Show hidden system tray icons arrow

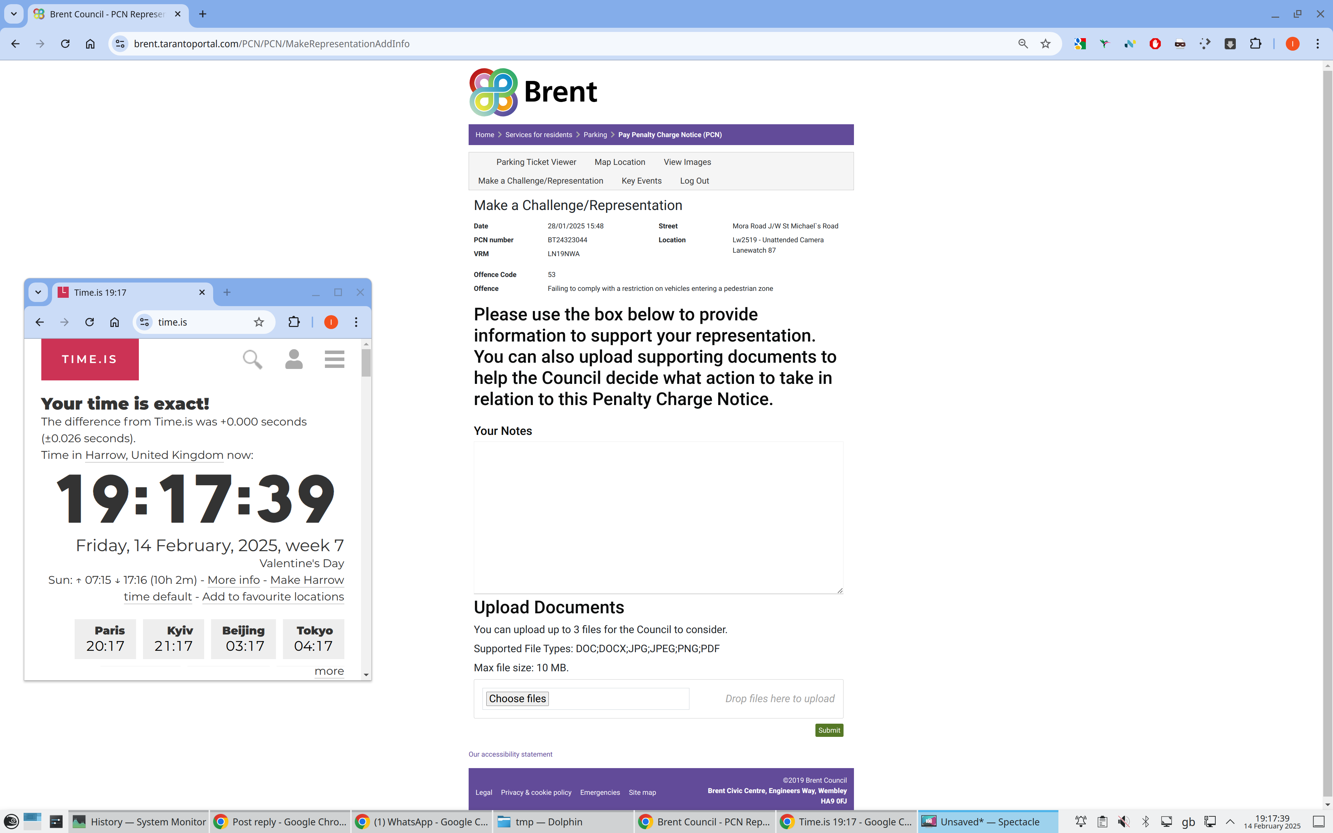1230,822
